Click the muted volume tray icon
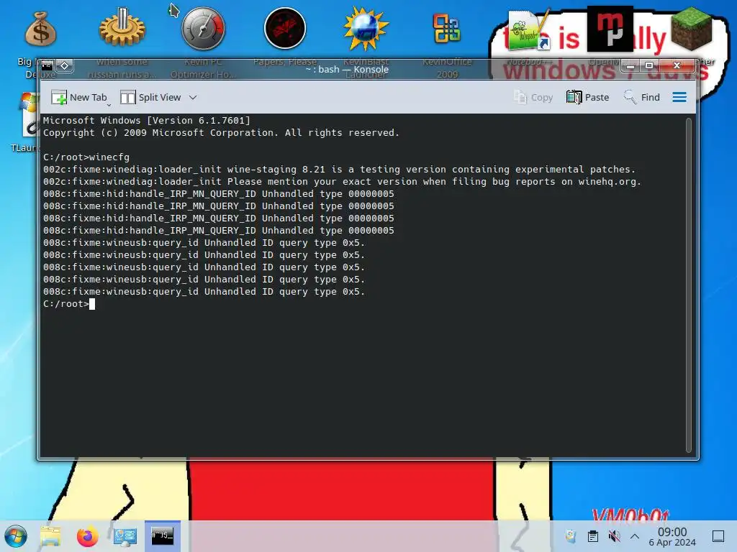 tap(614, 536)
